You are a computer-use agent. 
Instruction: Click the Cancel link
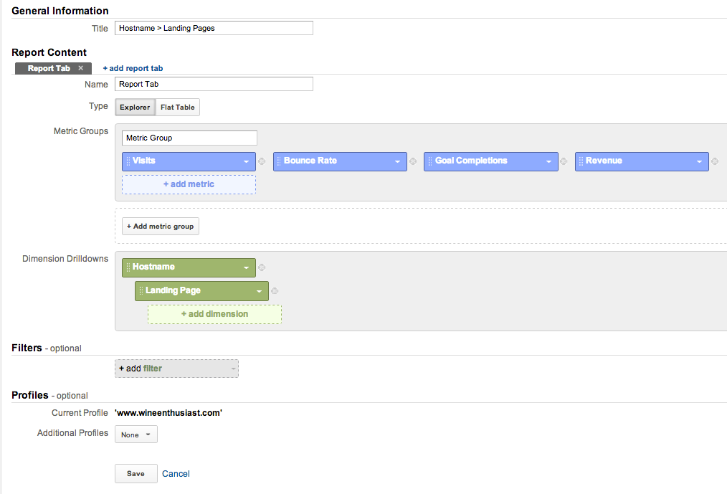(x=176, y=474)
